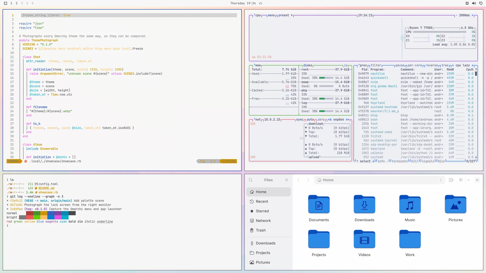Click the net zero option in btop
Screen dimensions: 486x273
click(x=321, y=120)
